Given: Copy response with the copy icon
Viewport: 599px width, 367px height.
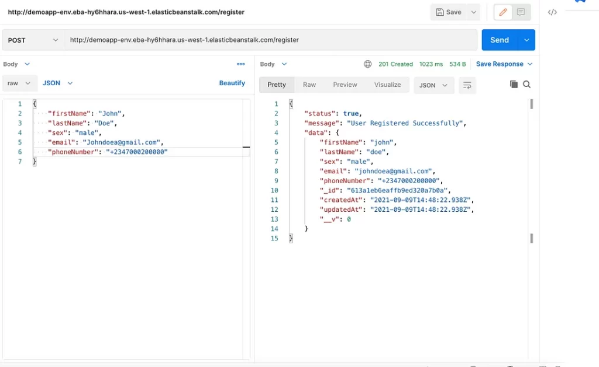Looking at the screenshot, I should pos(514,85).
